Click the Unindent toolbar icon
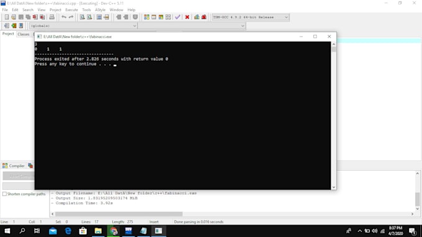The width and height of the screenshot is (422, 237). click(x=126, y=17)
